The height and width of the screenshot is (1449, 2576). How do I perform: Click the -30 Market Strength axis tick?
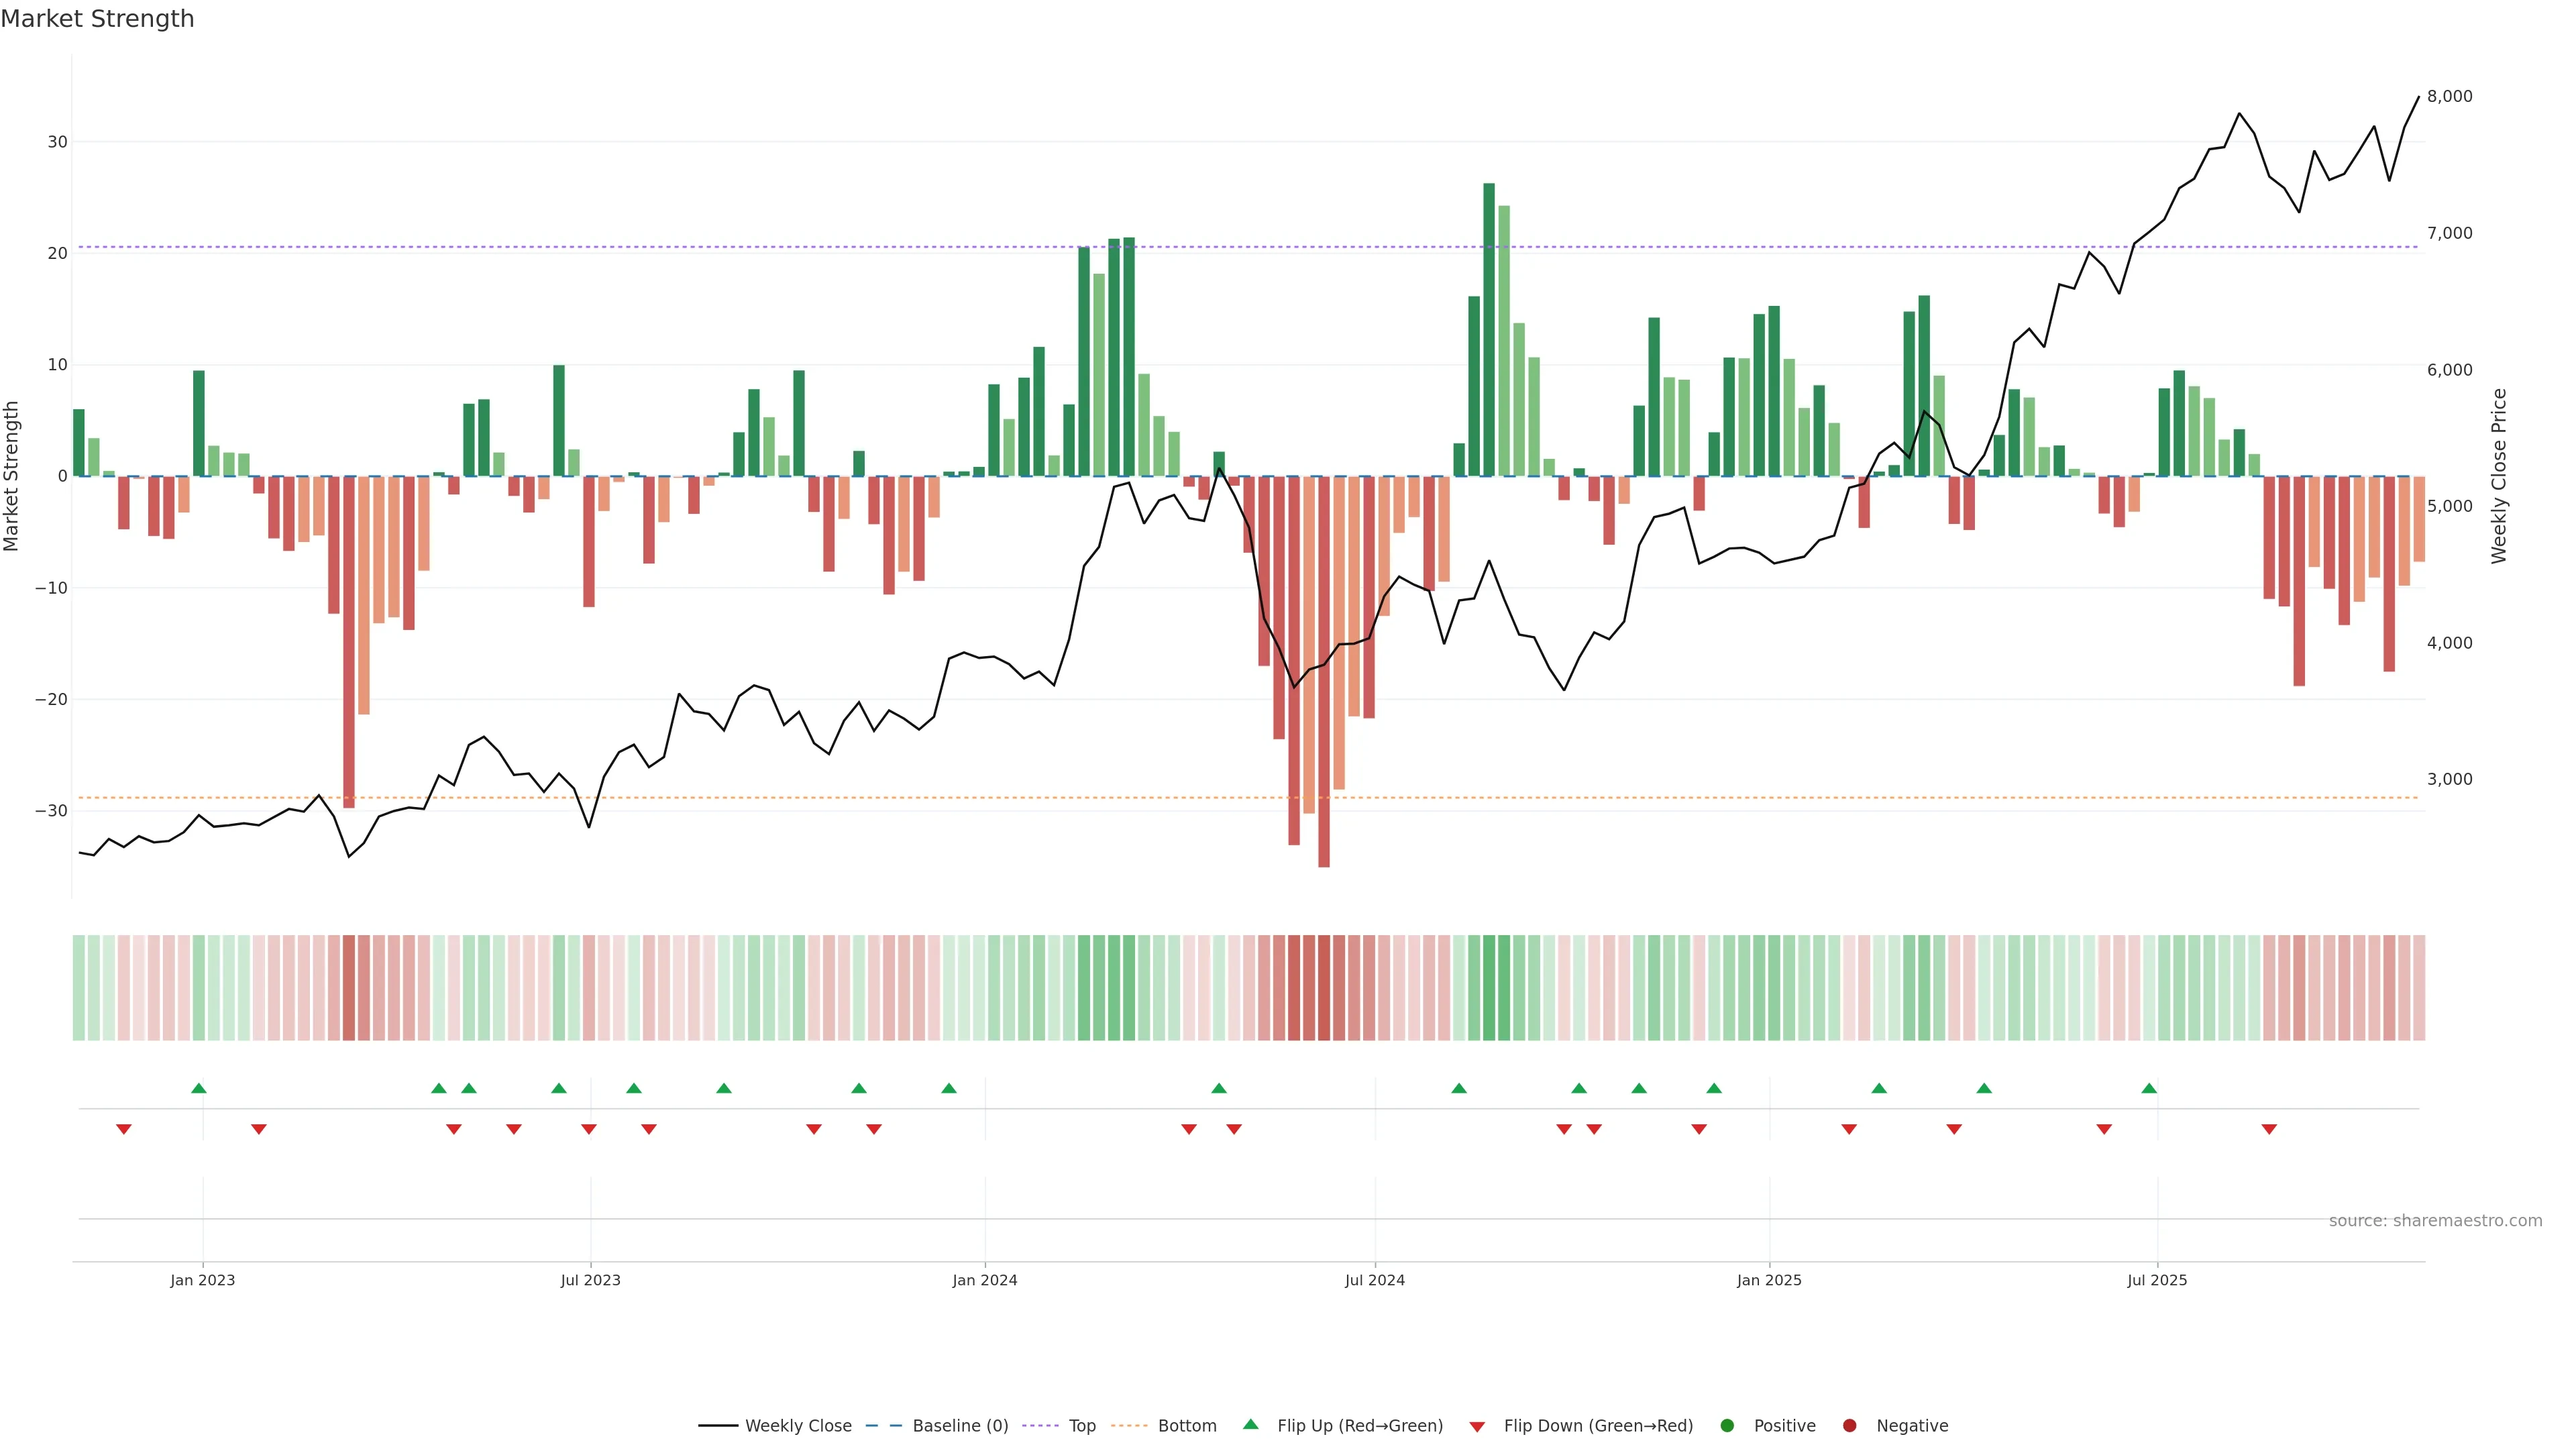[51, 811]
